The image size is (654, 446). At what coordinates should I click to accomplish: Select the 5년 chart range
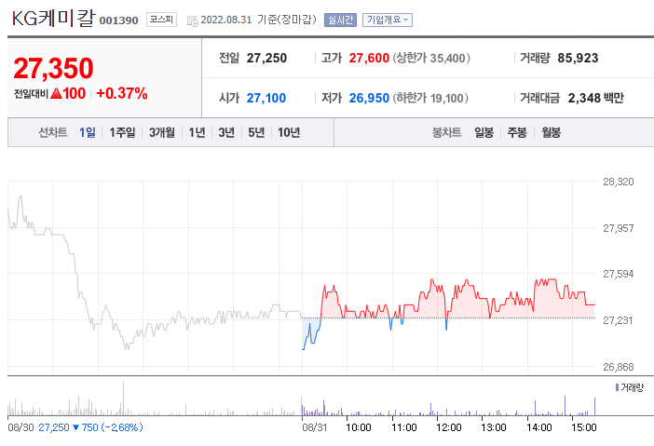coord(256,132)
